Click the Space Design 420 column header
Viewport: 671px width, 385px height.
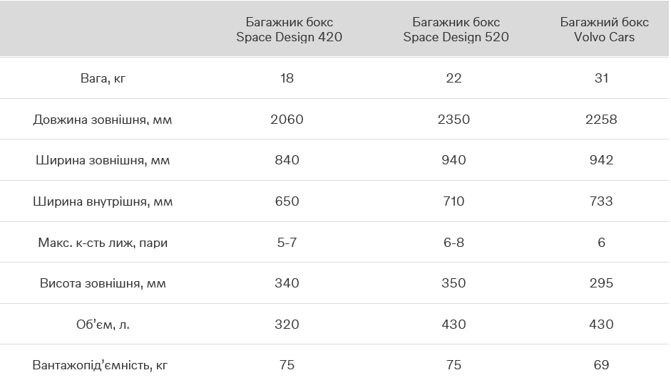point(289,29)
